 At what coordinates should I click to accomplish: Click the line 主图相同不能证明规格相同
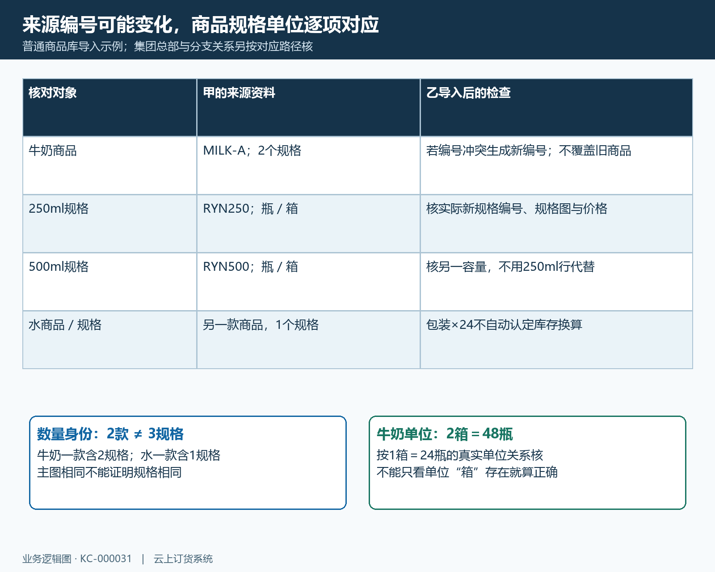[109, 472]
